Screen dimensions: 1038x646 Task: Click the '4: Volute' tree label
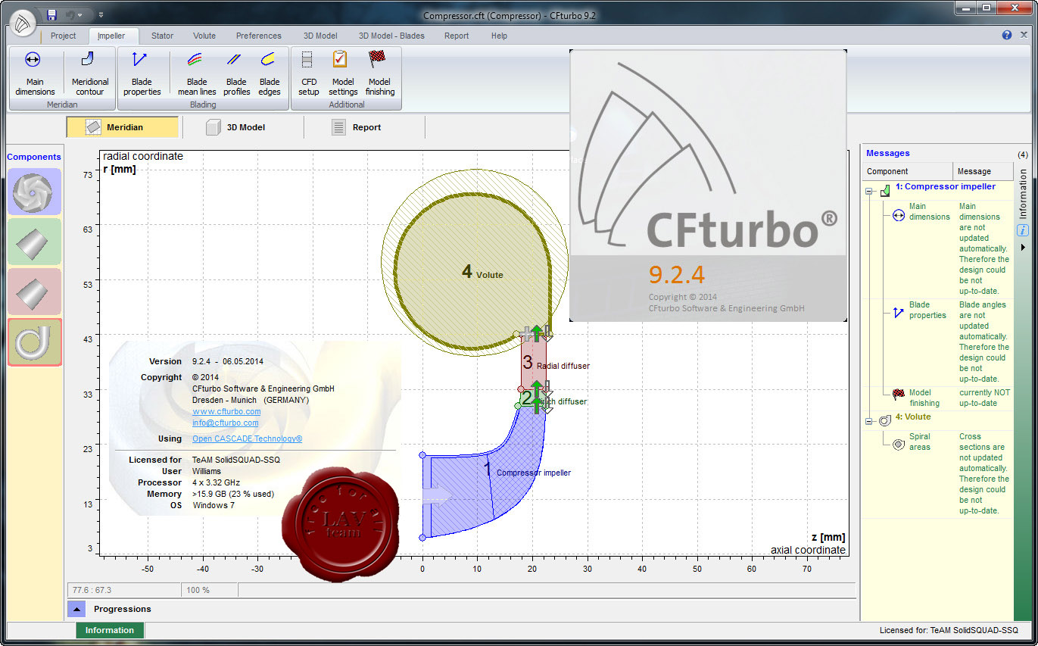913,417
